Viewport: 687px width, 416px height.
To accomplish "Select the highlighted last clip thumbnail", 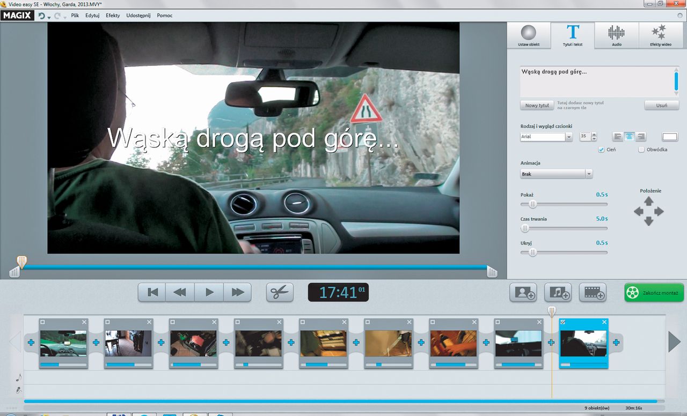I will pyautogui.click(x=583, y=343).
